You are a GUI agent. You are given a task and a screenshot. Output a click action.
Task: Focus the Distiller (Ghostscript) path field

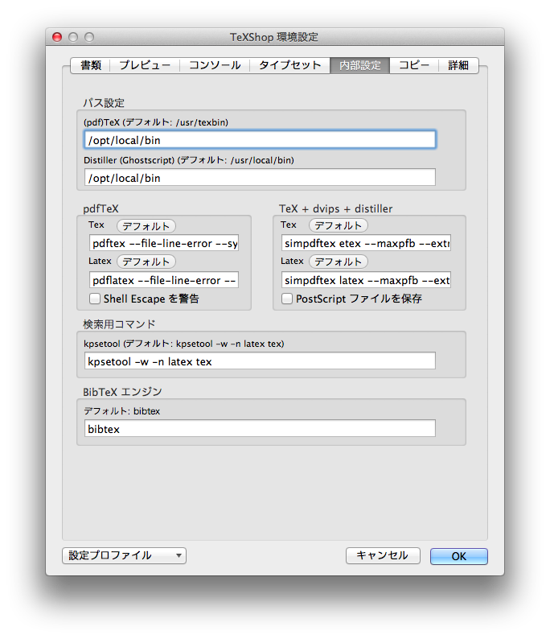coord(260,178)
